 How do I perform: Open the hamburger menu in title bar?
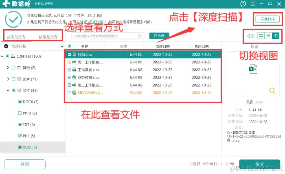(x=253, y=4)
